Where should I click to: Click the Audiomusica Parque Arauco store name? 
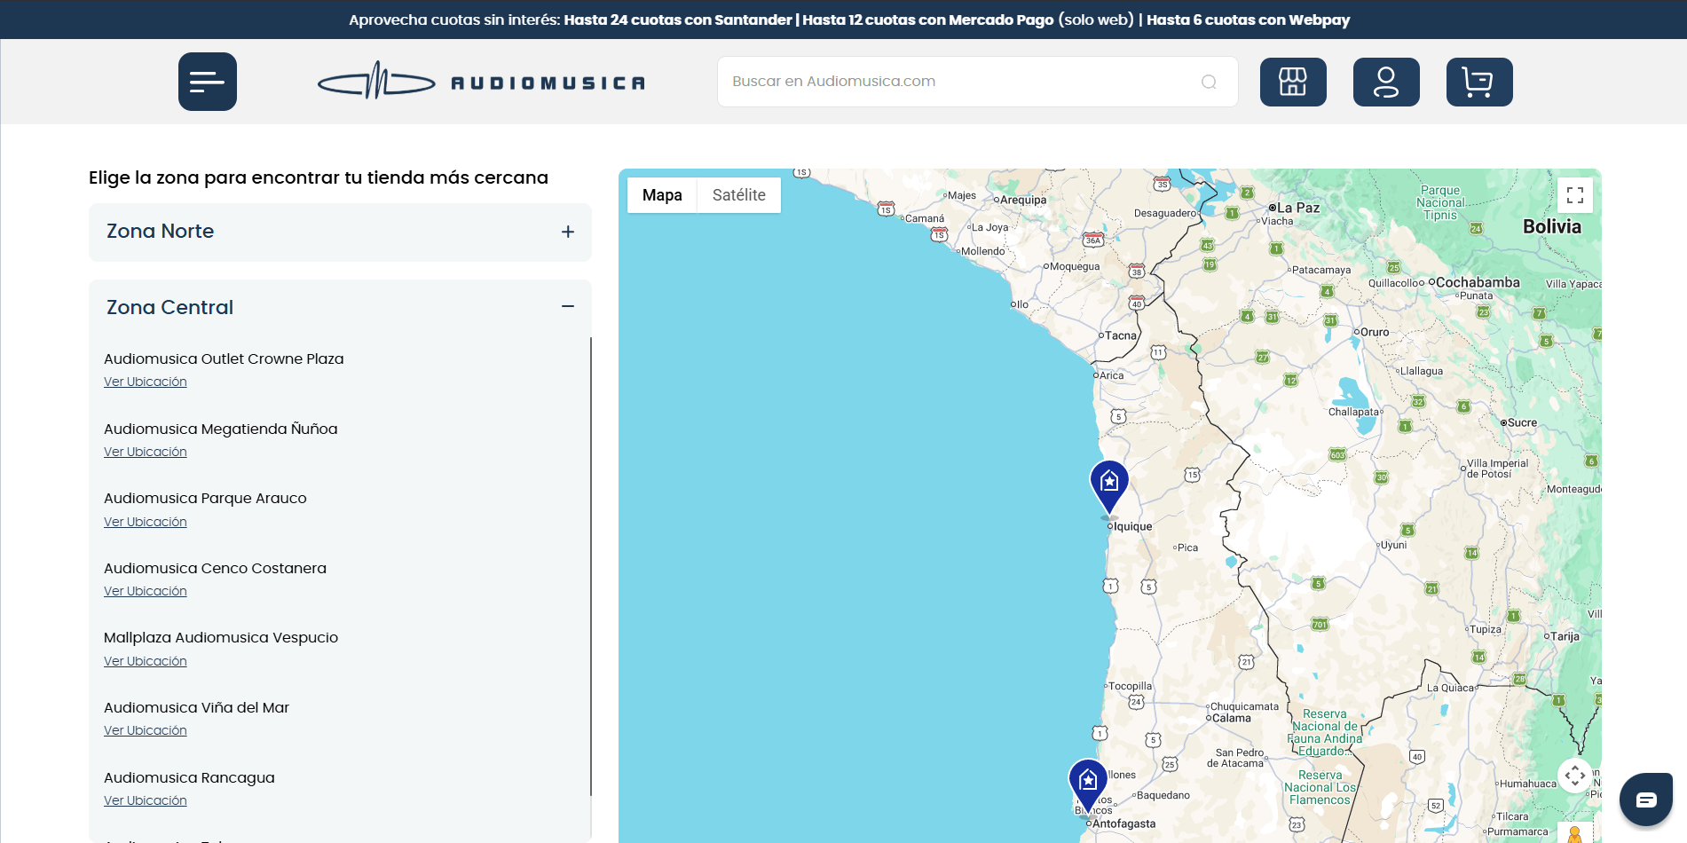pos(205,498)
